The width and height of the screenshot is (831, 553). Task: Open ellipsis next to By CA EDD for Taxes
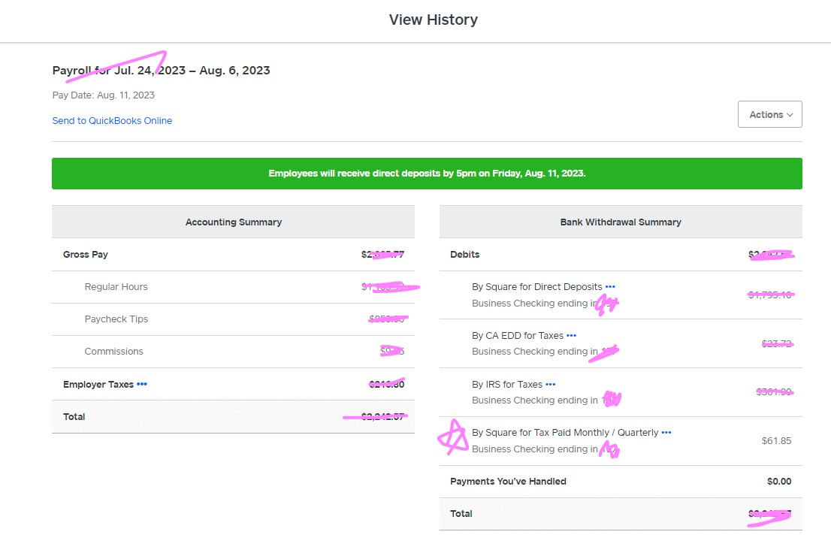571,335
